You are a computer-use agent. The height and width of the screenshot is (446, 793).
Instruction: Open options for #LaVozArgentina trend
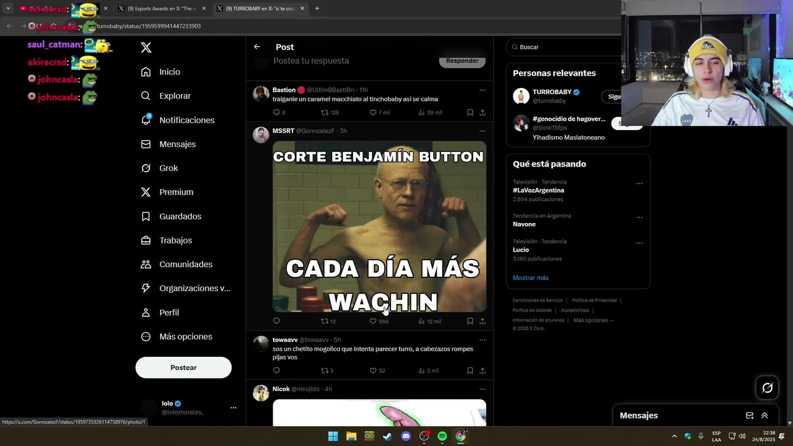click(639, 183)
